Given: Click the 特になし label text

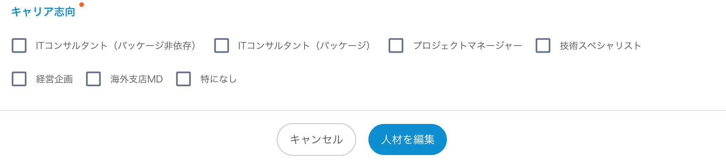Looking at the screenshot, I should pos(218,79).
